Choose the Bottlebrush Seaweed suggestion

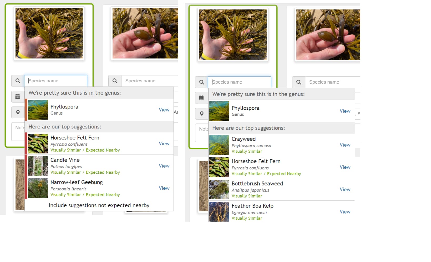[x=282, y=189]
